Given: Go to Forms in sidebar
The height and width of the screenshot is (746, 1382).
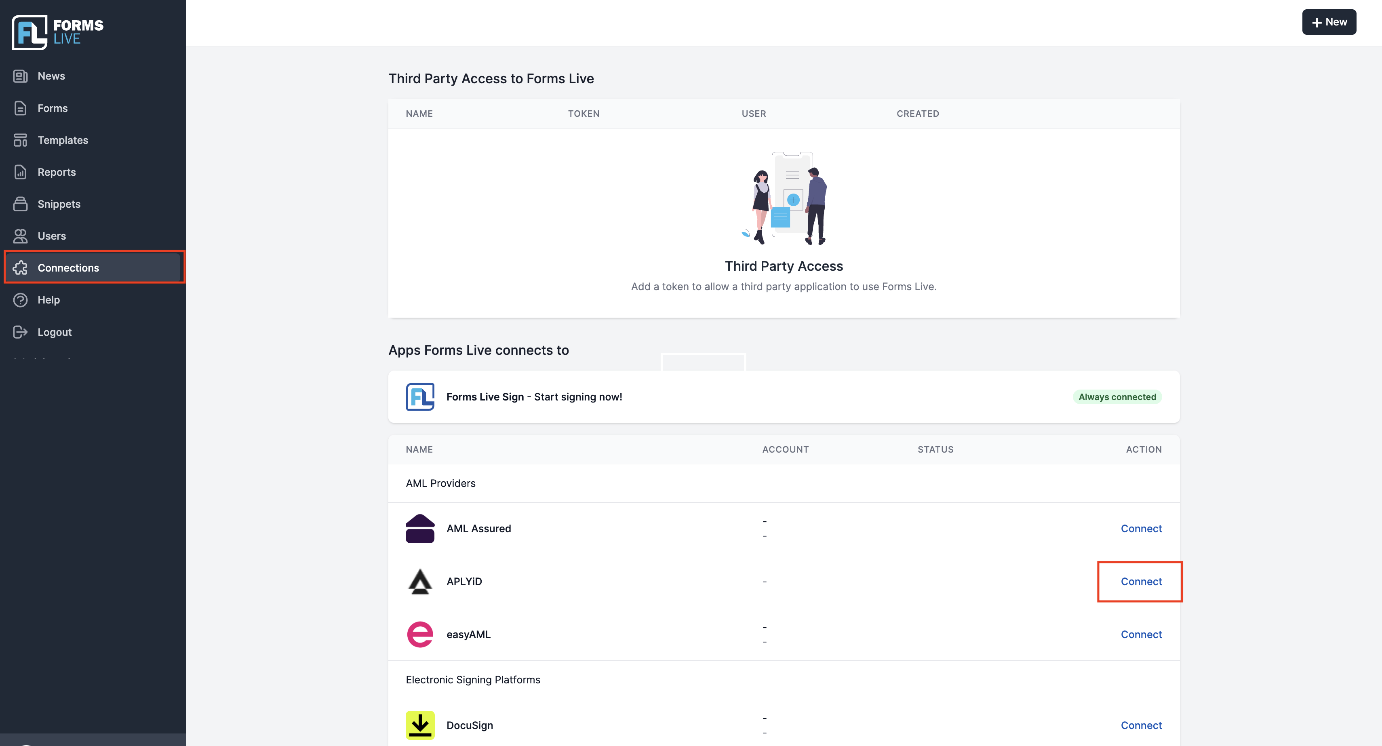Looking at the screenshot, I should point(93,108).
